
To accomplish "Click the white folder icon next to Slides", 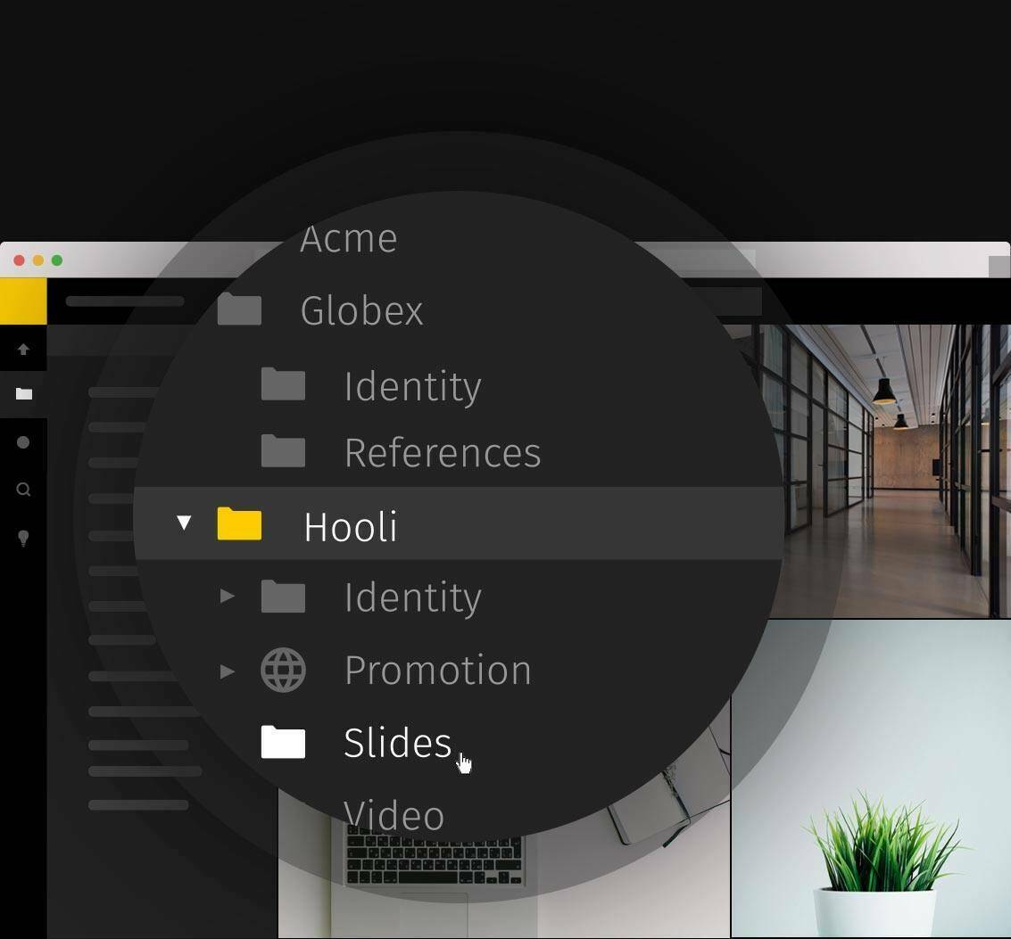I will (x=282, y=742).
